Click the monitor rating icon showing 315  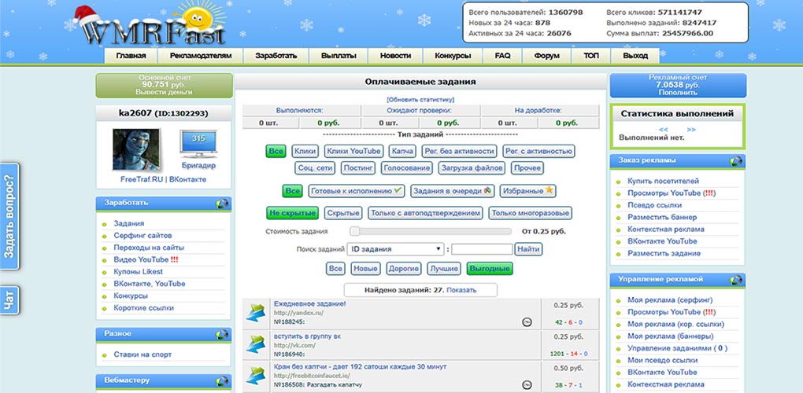198,144
